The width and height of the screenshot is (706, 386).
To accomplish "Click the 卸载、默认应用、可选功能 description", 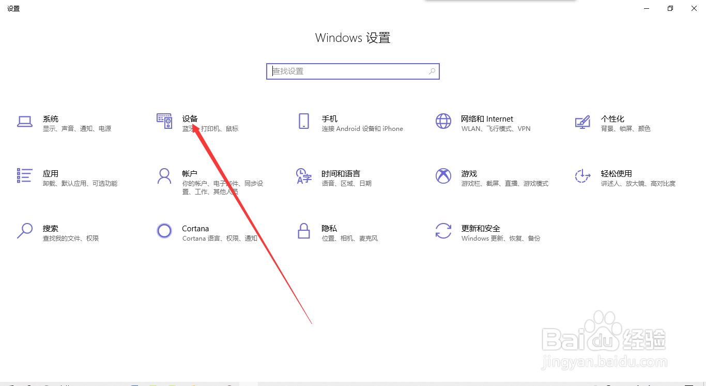I will 80,184.
